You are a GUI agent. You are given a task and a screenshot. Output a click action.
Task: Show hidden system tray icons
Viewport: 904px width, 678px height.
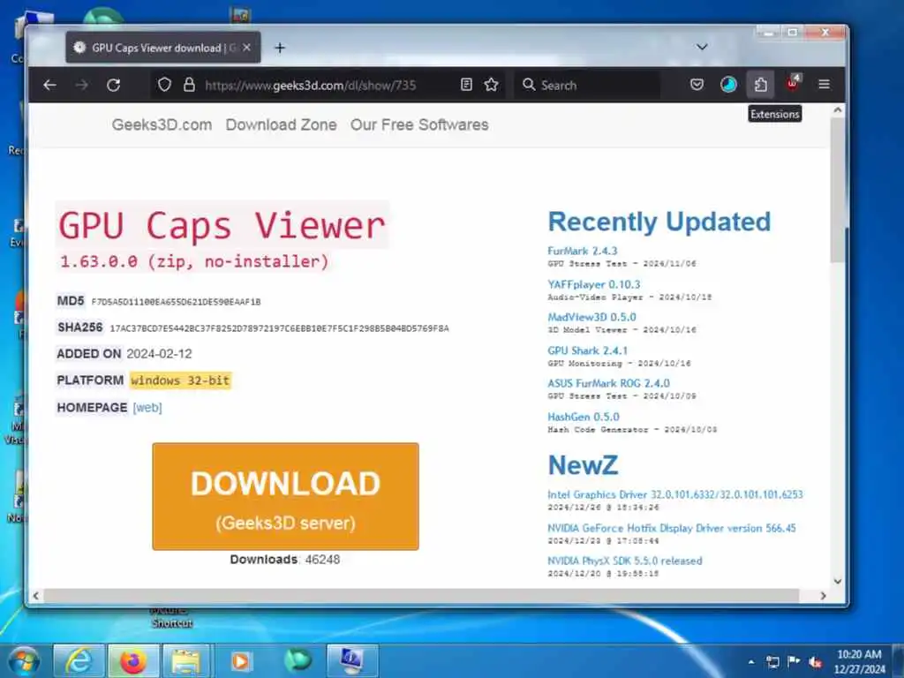(750, 661)
